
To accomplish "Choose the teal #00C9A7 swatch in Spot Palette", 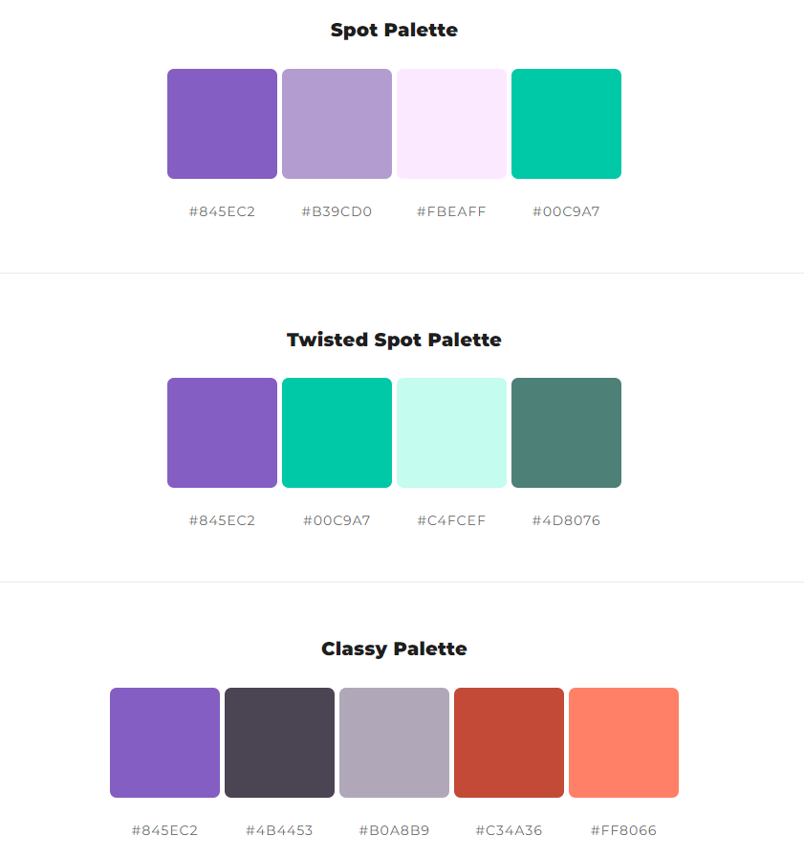I will click(566, 123).
